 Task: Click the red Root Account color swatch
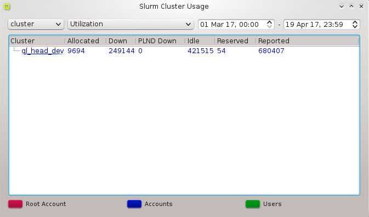pos(15,204)
